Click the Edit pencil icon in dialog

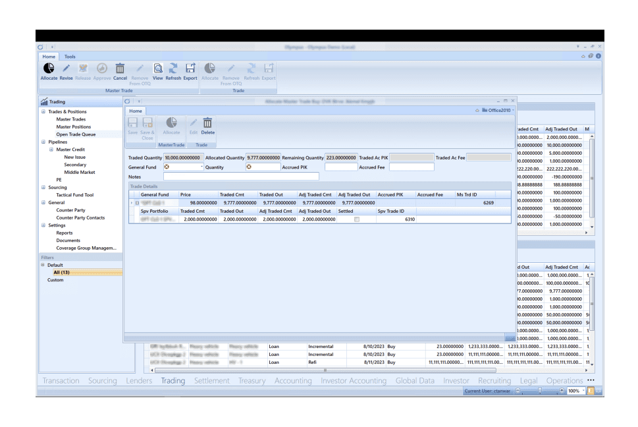194,123
